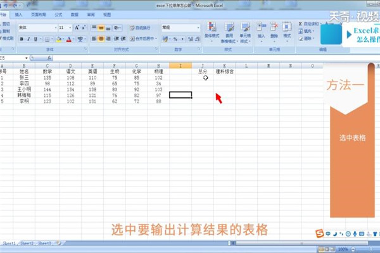Click the 自动换行 wrap text button
The height and width of the screenshot is (253, 380).
[140, 28]
